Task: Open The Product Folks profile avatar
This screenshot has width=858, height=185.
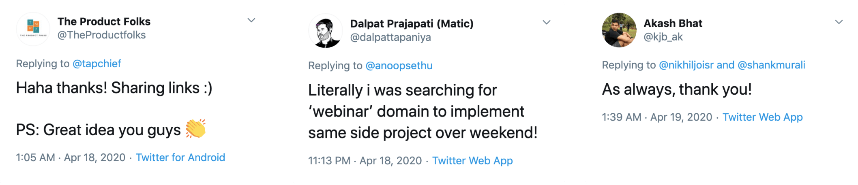Action: coord(33,28)
